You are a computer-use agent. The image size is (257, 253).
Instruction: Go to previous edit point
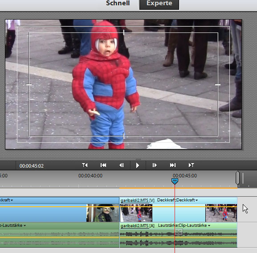click(103, 165)
